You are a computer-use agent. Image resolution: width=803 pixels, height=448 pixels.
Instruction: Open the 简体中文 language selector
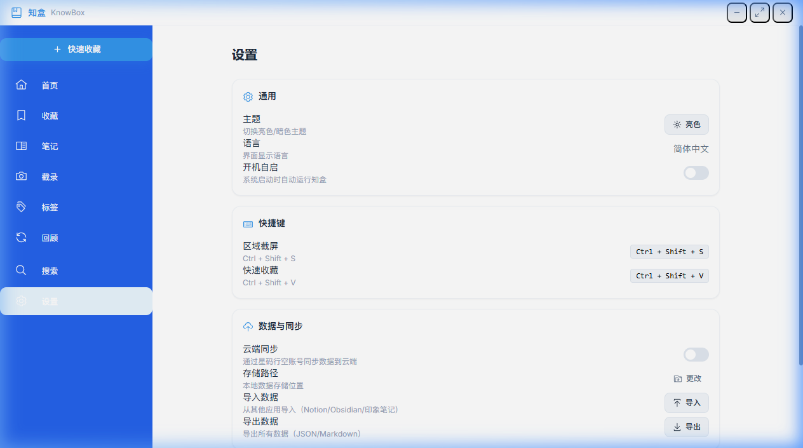click(691, 149)
